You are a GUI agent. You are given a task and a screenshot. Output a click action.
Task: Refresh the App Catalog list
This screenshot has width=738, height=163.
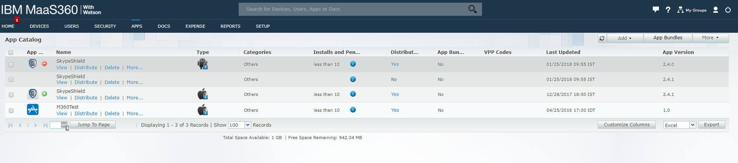(x=602, y=38)
